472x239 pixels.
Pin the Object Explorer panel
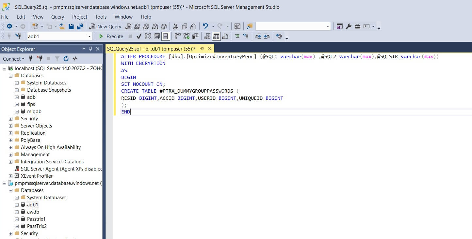[x=90, y=49]
